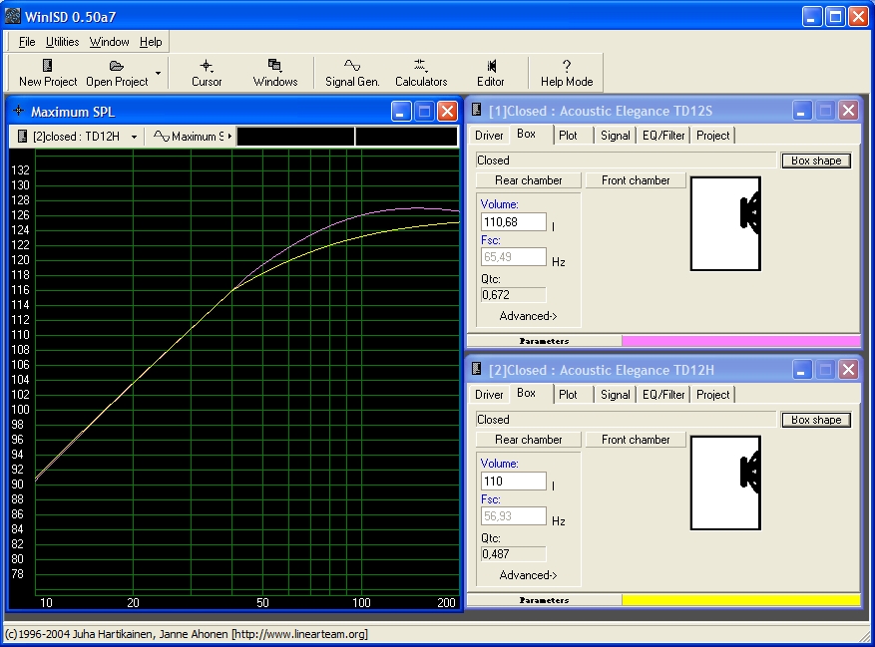Select Front chamber in TD12H window

636,440
